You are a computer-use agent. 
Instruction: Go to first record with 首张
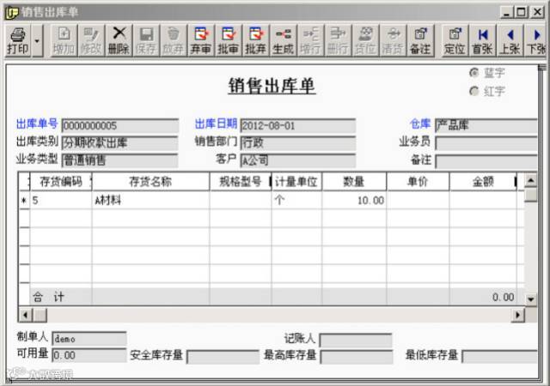(482, 40)
